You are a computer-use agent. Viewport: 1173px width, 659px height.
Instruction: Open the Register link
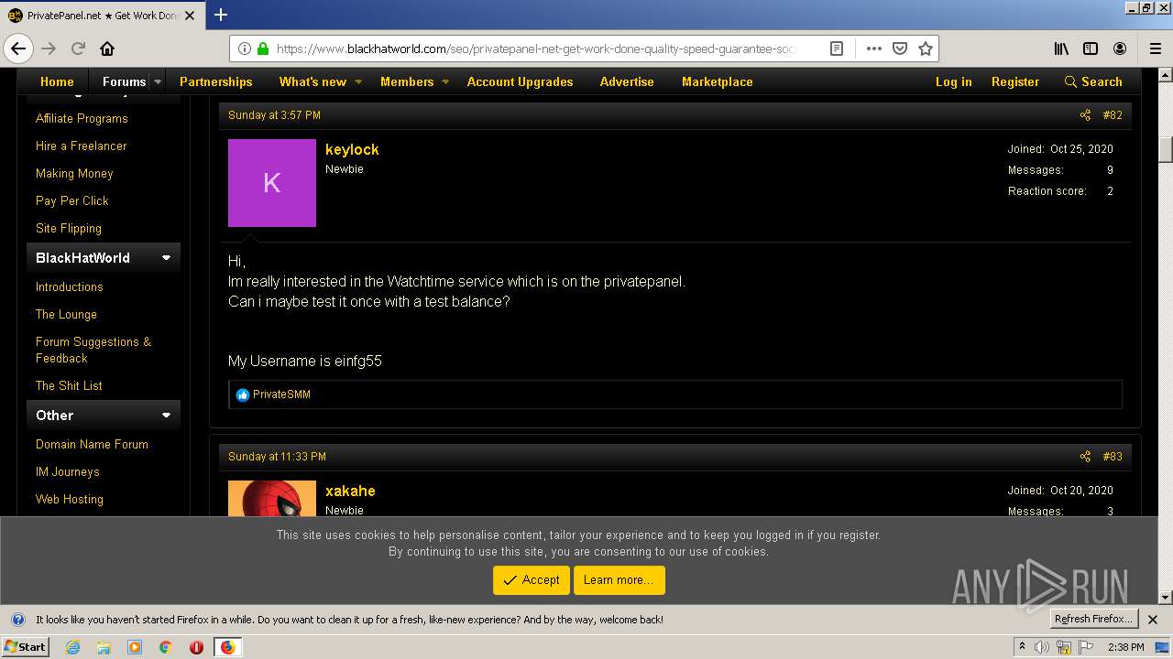click(1015, 81)
